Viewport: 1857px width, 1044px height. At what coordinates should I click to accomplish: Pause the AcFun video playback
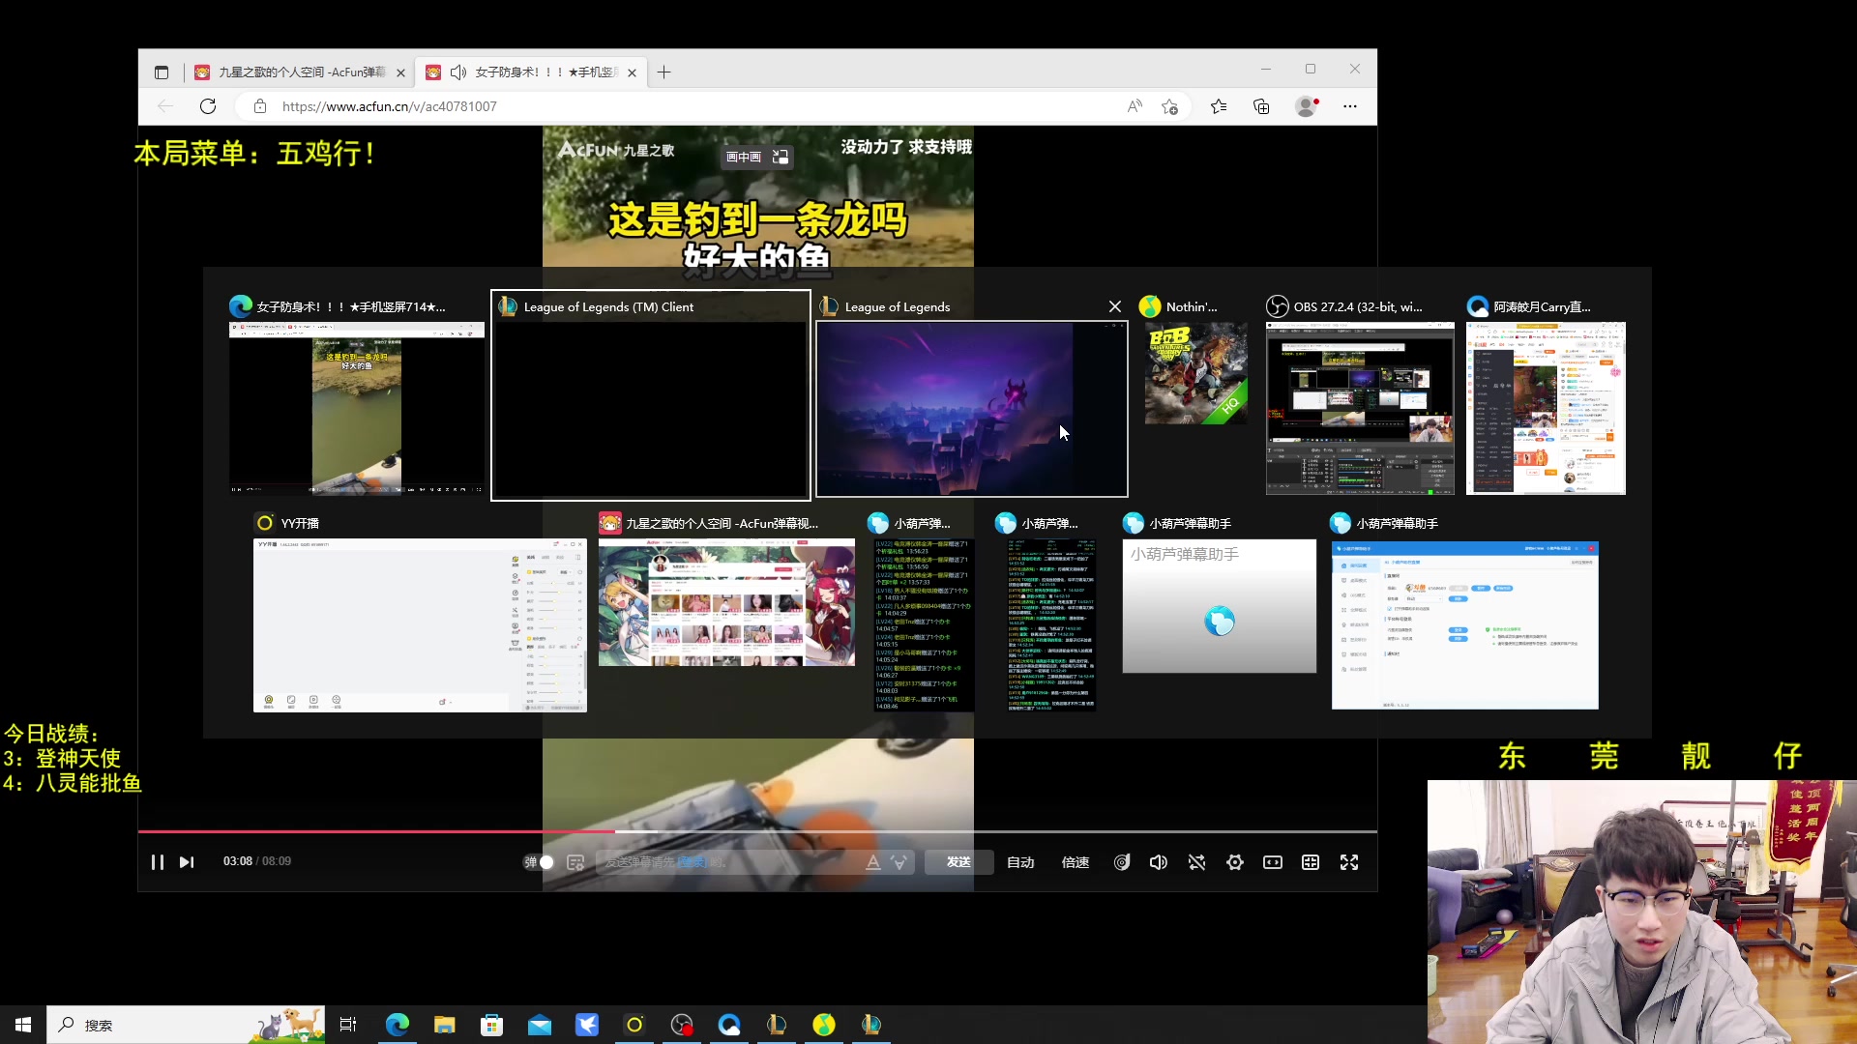[x=157, y=862]
